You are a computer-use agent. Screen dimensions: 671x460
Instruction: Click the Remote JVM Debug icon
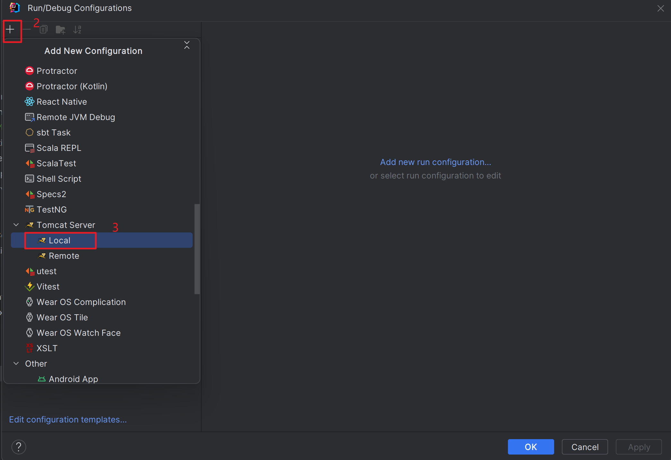click(30, 117)
